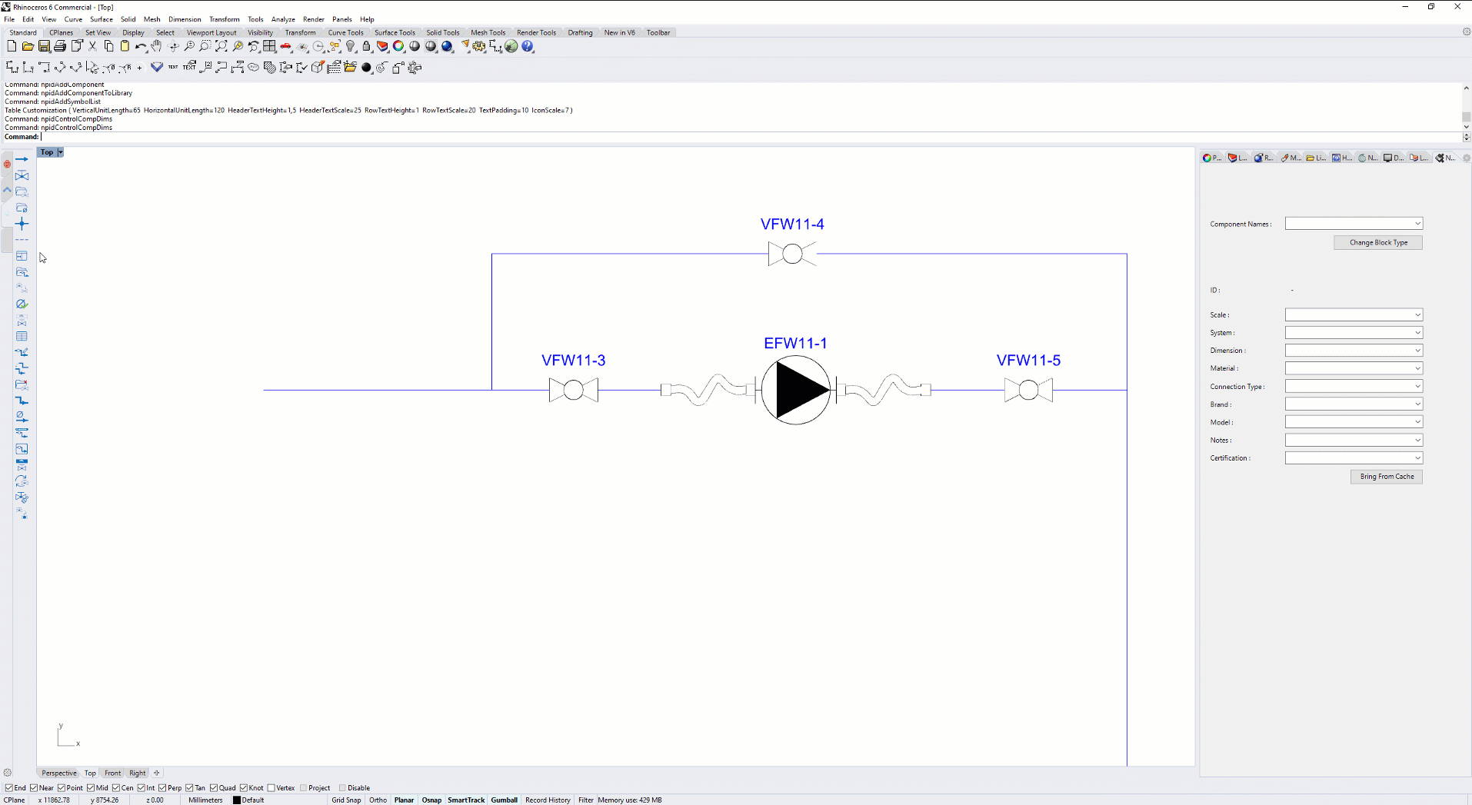Click the table list icon in left sidebar
Image resolution: width=1472 pixels, height=805 pixels.
coord(22,336)
